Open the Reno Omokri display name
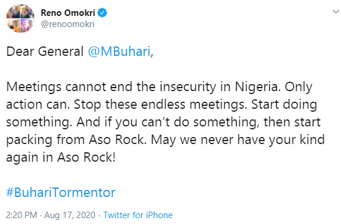The height and width of the screenshot is (224, 341). (x=68, y=13)
